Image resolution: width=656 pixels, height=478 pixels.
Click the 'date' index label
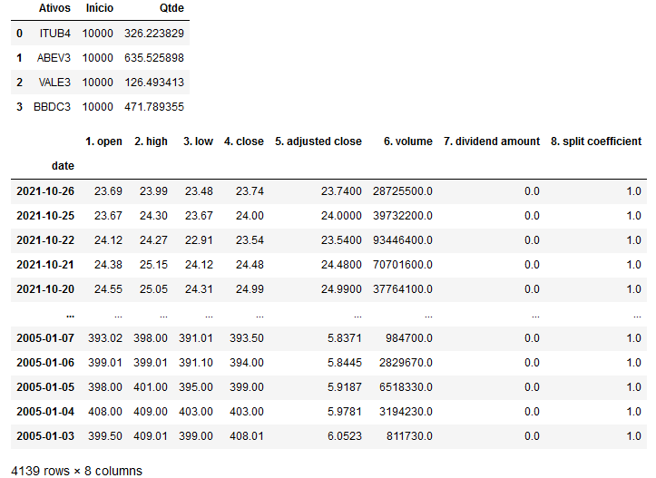pos(63,166)
